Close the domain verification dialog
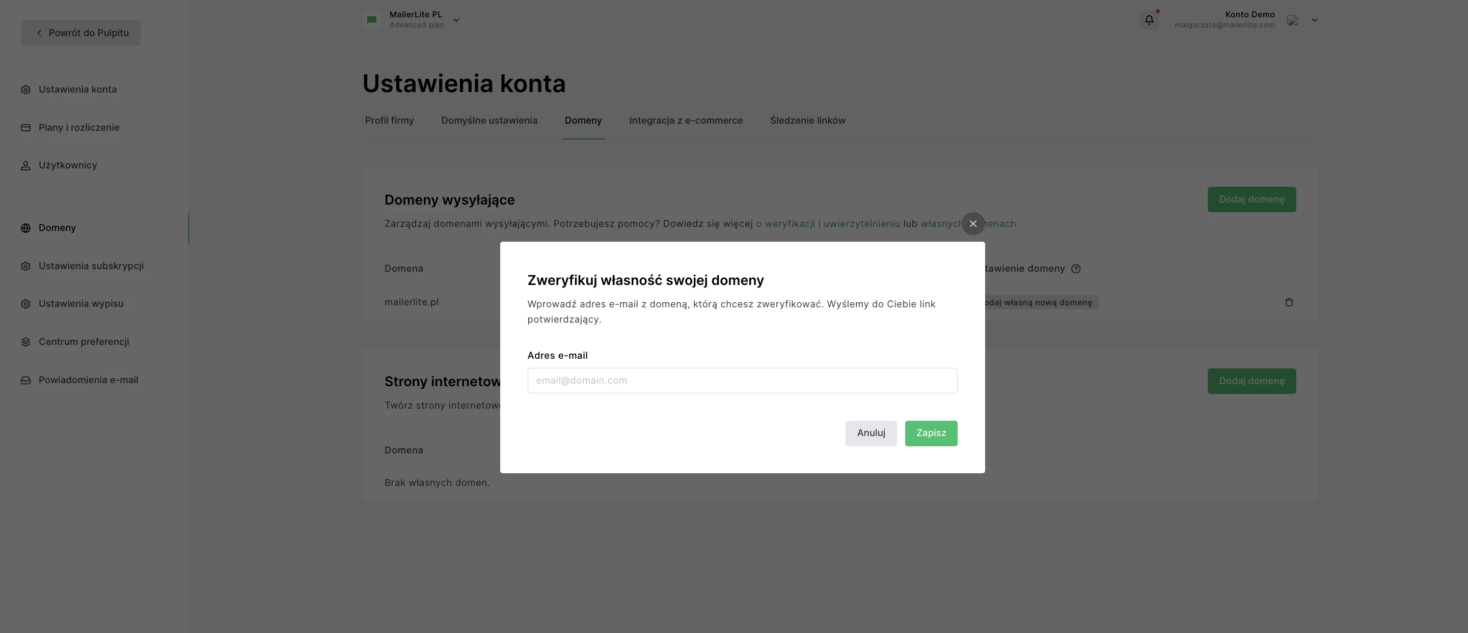This screenshot has width=1468, height=633. [x=973, y=224]
